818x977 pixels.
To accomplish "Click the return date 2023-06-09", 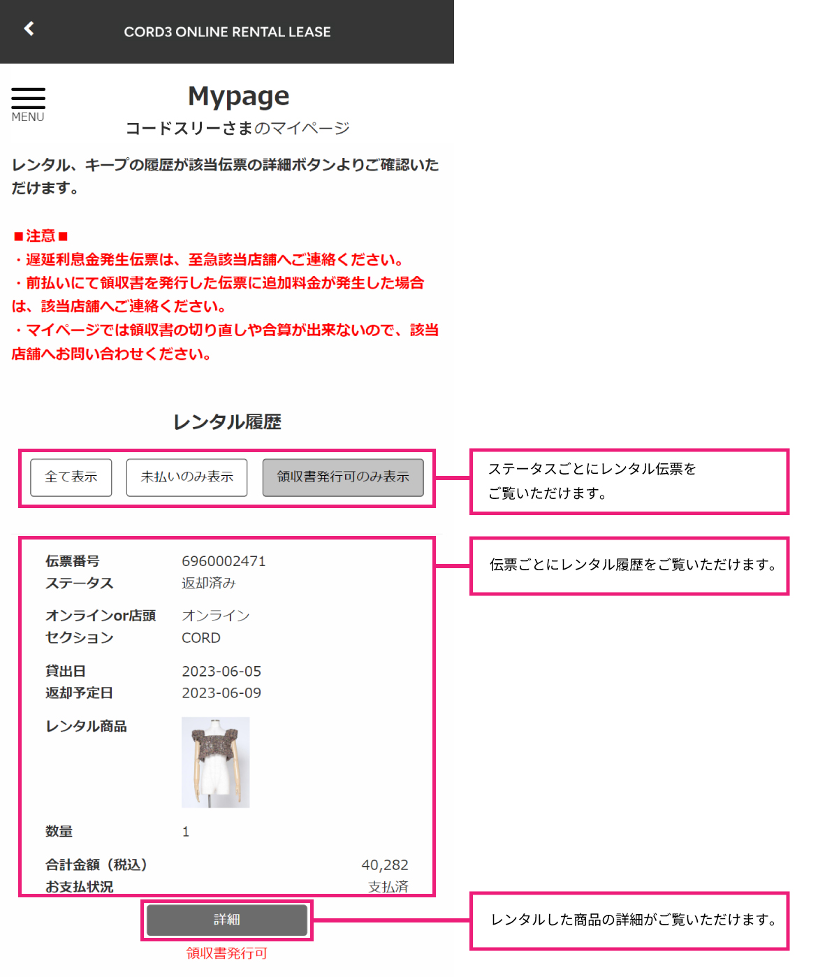I will coord(221,693).
